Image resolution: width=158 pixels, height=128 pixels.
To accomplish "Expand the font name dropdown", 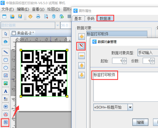I will click(58, 25).
